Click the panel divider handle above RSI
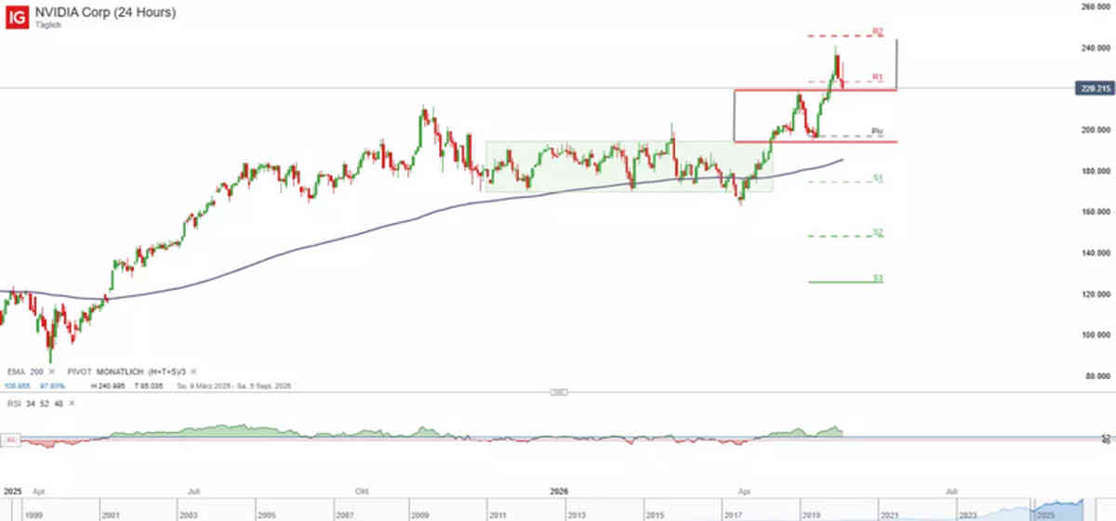The image size is (1116, 521). [558, 392]
